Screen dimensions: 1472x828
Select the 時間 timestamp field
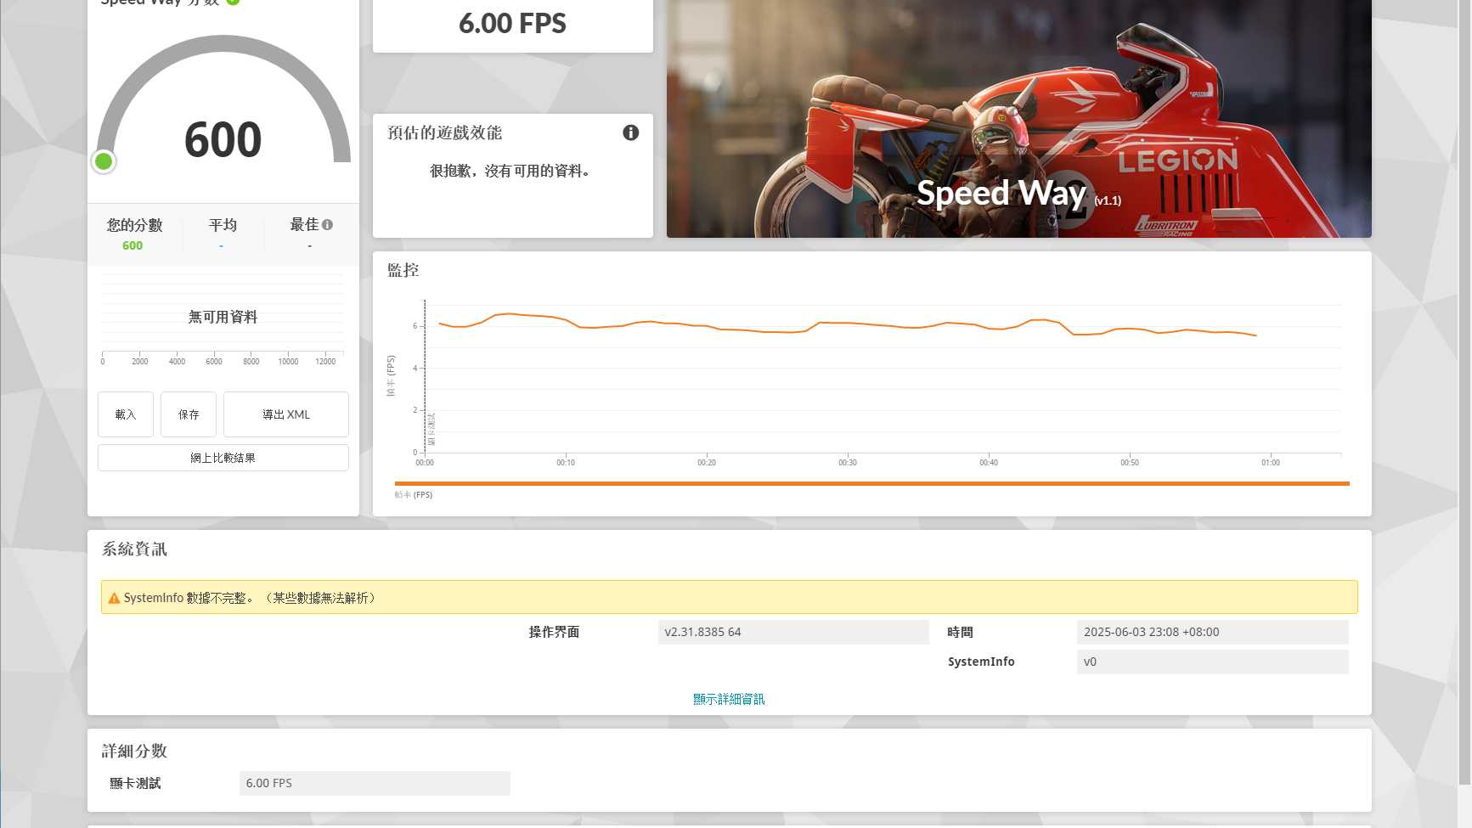click(x=1212, y=632)
